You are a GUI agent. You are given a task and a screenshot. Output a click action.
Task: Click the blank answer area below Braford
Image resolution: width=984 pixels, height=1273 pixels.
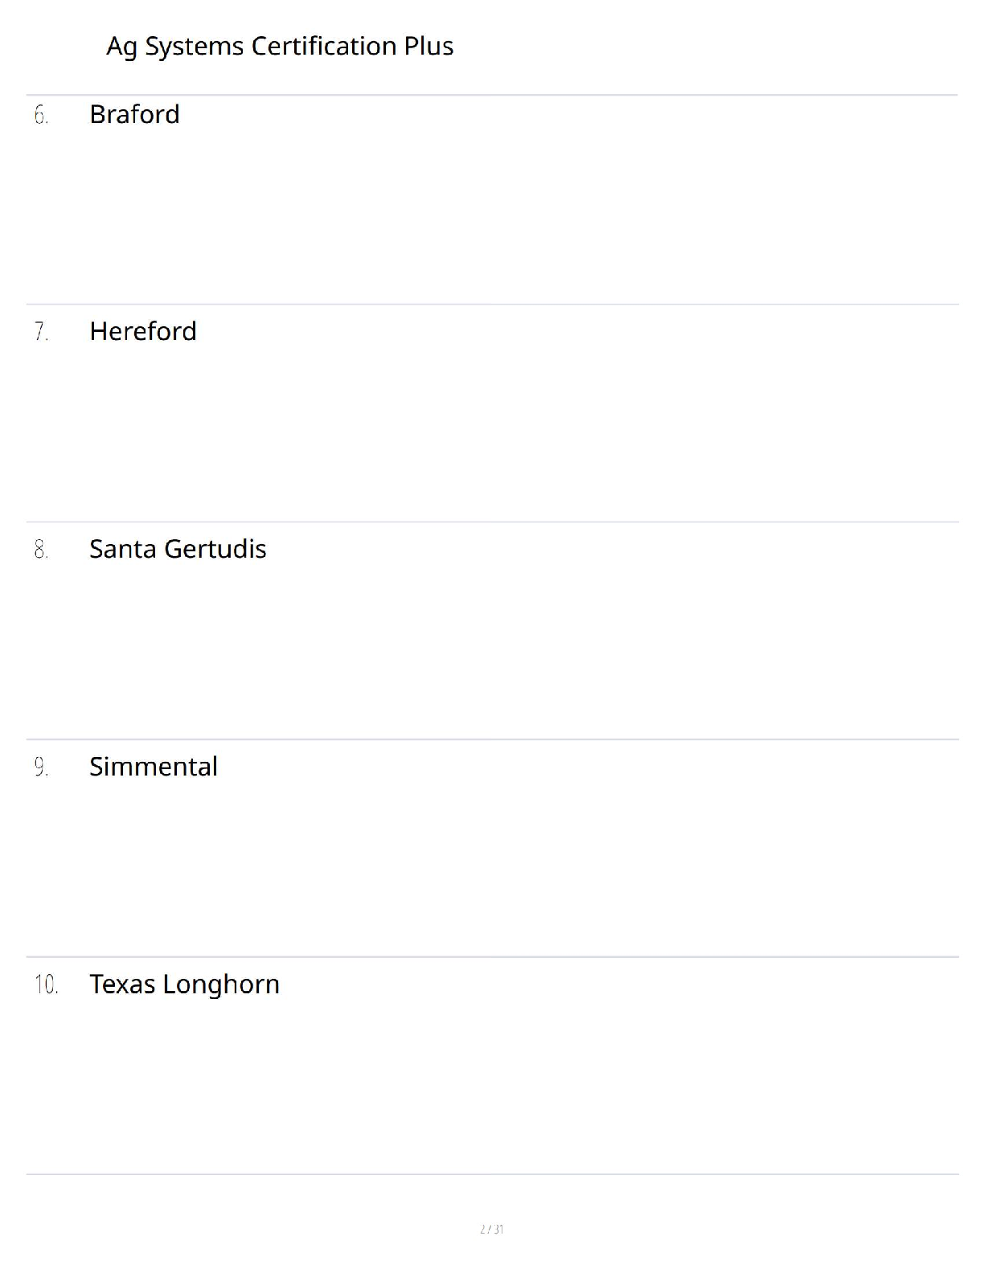(x=492, y=217)
